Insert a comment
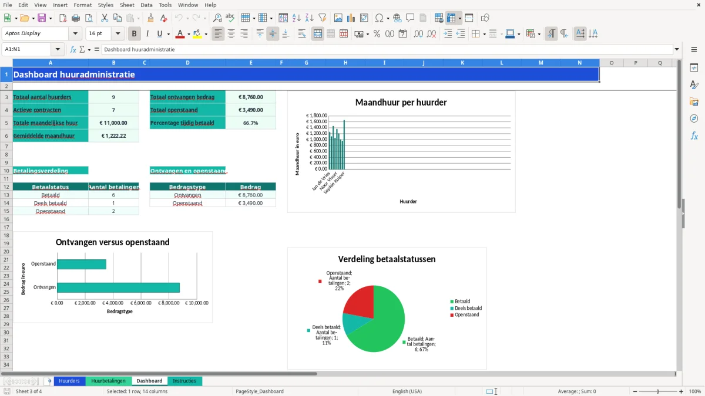The height and width of the screenshot is (396, 705). pyautogui.click(x=410, y=18)
